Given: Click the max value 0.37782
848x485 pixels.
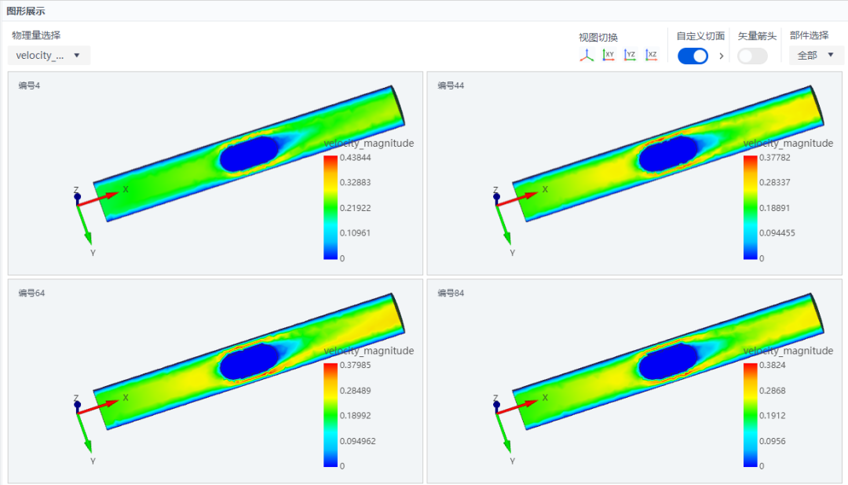Looking at the screenshot, I should [x=774, y=157].
